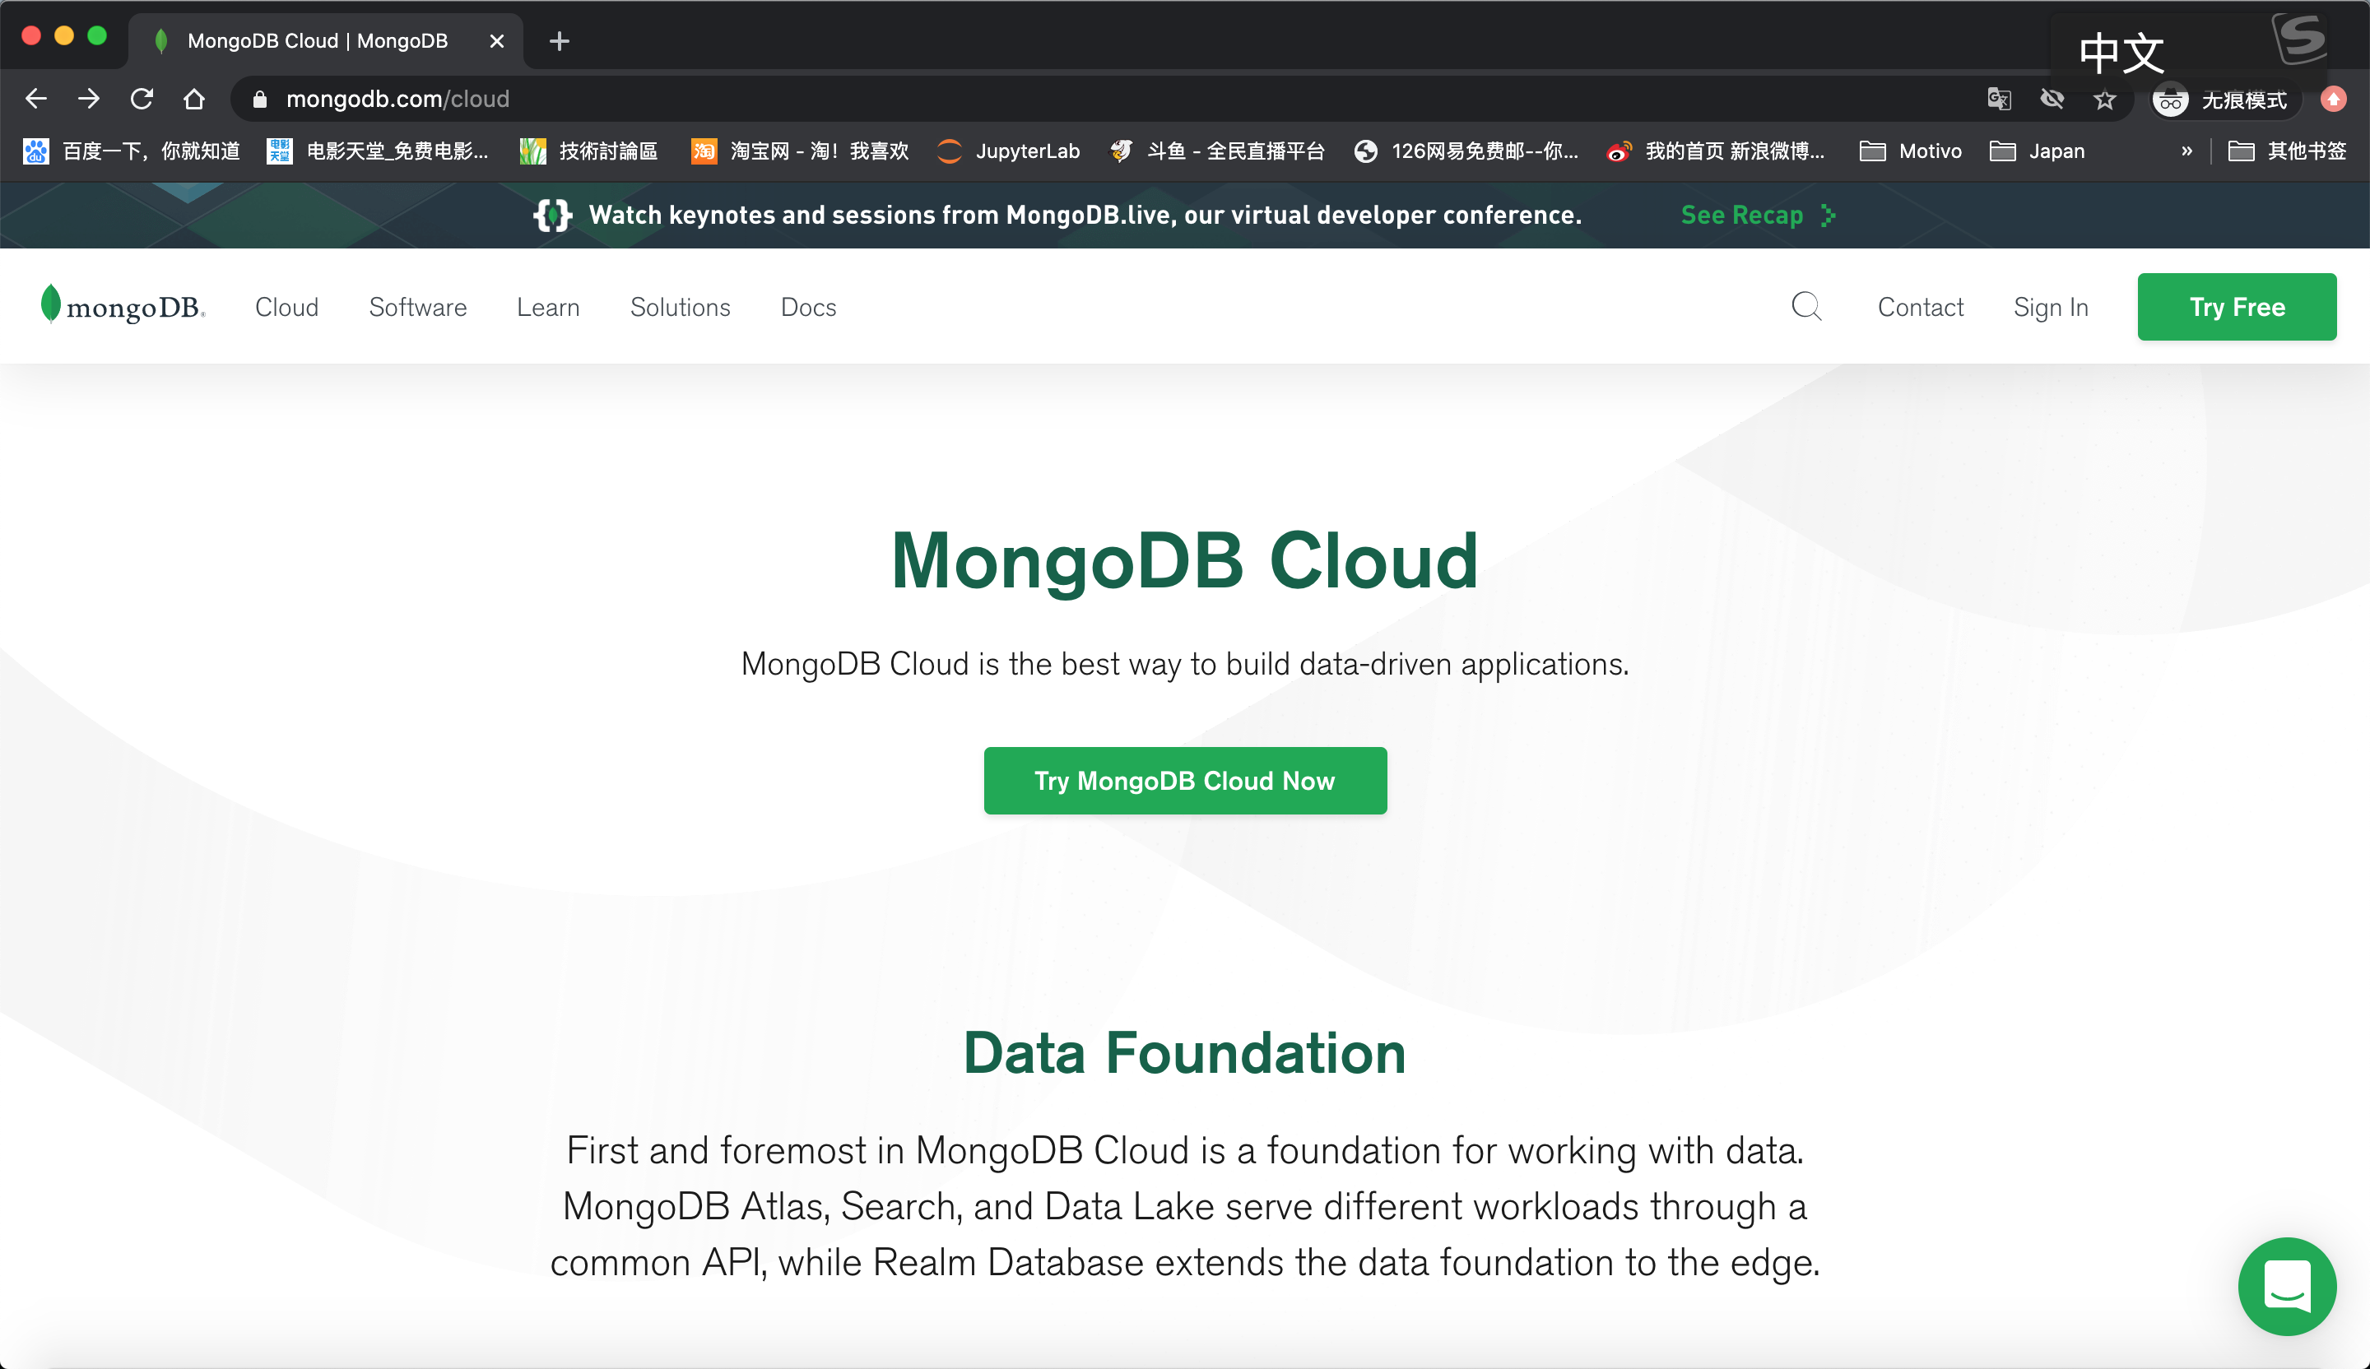This screenshot has width=2370, height=1369.
Task: Click the red update arrow icon
Action: click(2333, 99)
